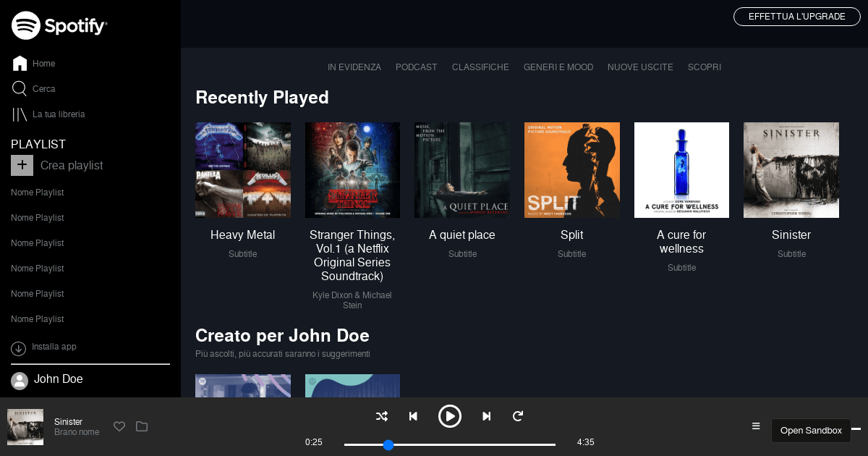
Task: Go back using the previous track icon
Action: [413, 416]
